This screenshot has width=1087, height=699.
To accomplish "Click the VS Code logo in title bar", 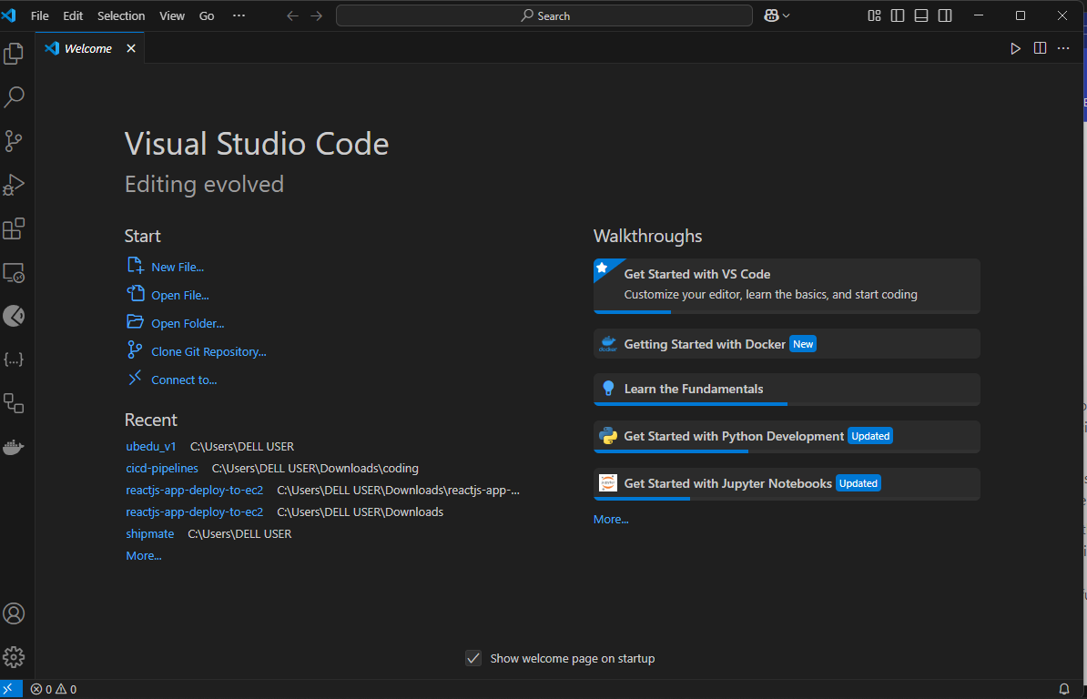I will [x=9, y=15].
